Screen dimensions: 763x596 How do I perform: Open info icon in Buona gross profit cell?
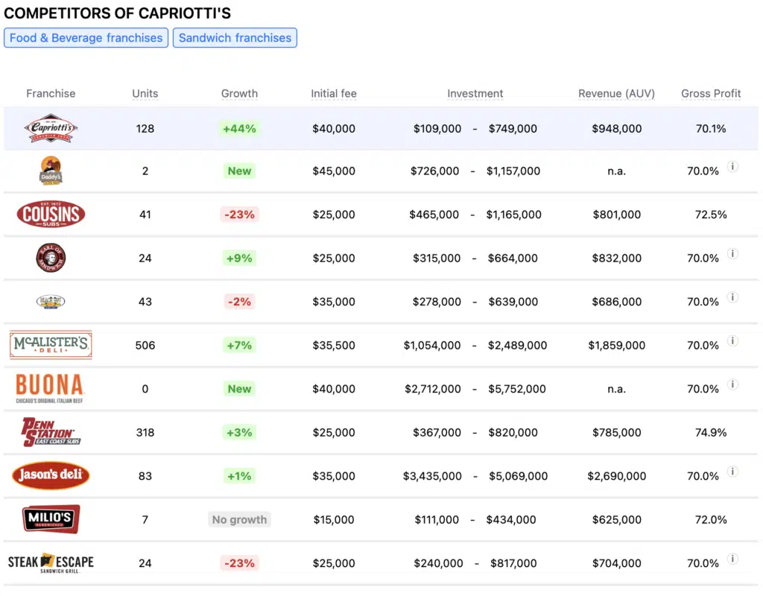[x=732, y=384]
